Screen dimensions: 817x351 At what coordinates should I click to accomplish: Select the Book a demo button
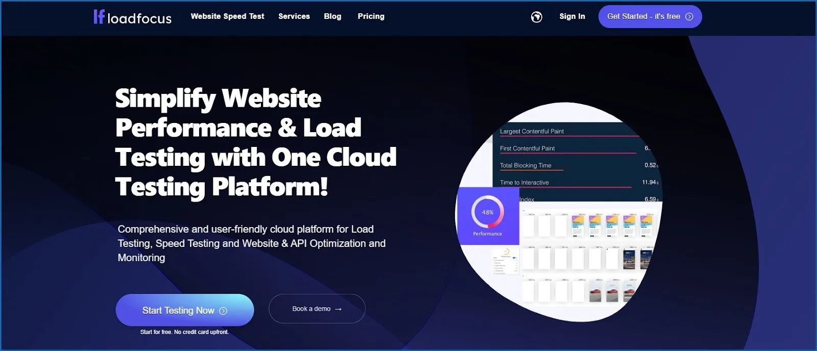(317, 309)
